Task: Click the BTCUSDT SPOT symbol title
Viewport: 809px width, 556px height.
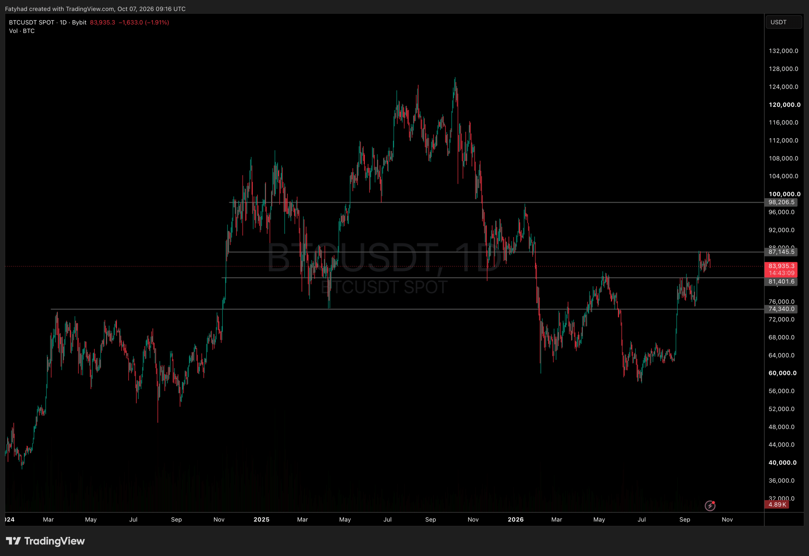Action: pos(32,22)
